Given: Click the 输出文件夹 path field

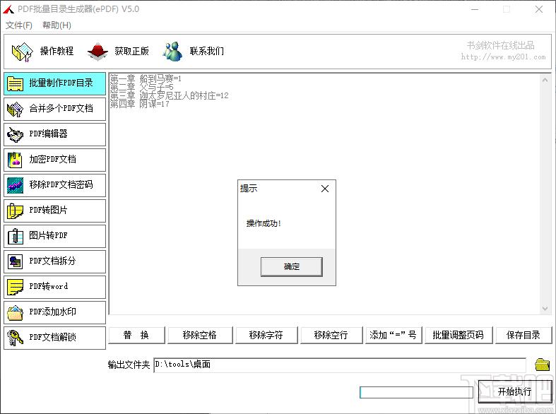Looking at the screenshot, I should [x=339, y=365].
